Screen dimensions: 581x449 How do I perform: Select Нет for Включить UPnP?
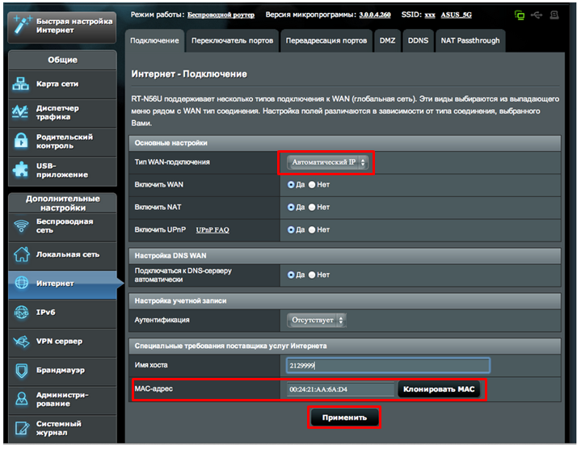pyautogui.click(x=312, y=230)
